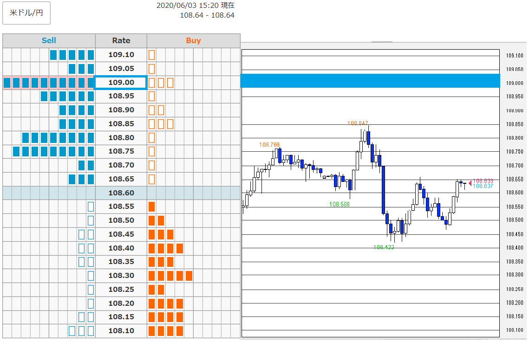Image resolution: width=529 pixels, height=342 pixels.
Task: Select the 109.10 rate cell in the order table
Action: click(x=121, y=55)
